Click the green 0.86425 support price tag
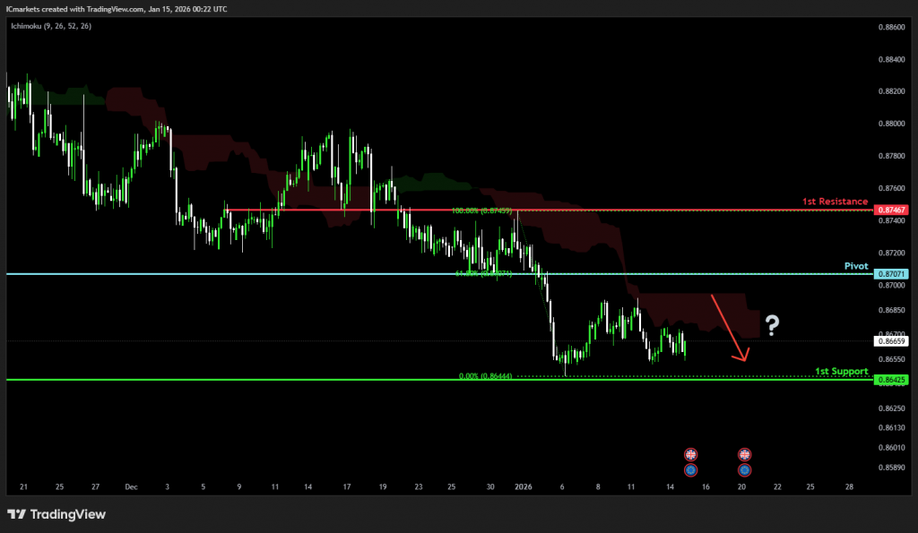918x533 pixels. tap(892, 380)
